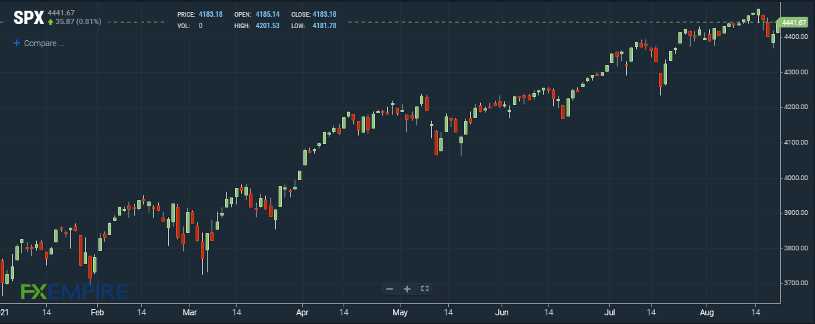Click the Compare plus icon
Image resolution: width=815 pixels, height=324 pixels.
pos(17,43)
